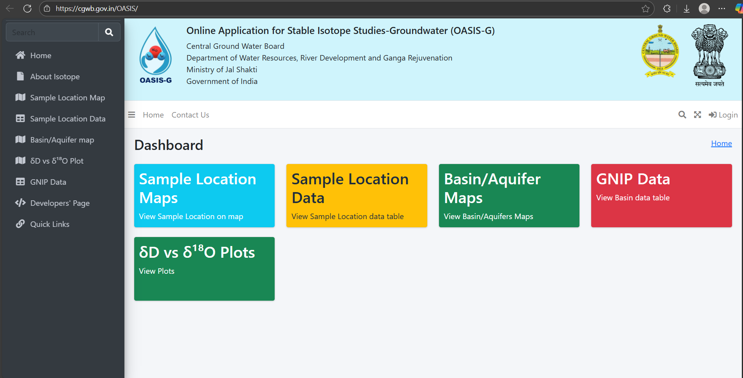View the δD vs δ¹⁸O Plot sidebar item

[x=57, y=160]
